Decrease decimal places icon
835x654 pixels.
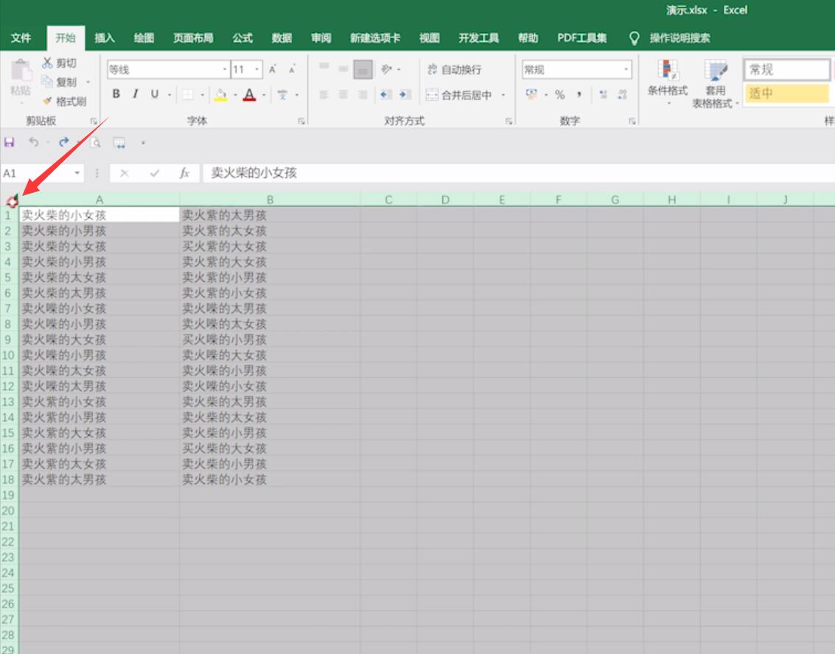click(x=622, y=94)
